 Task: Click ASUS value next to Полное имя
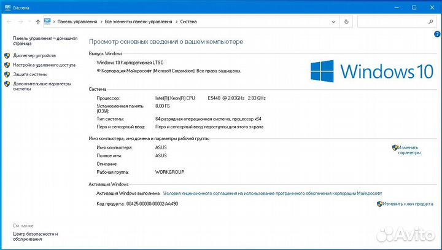(161, 156)
